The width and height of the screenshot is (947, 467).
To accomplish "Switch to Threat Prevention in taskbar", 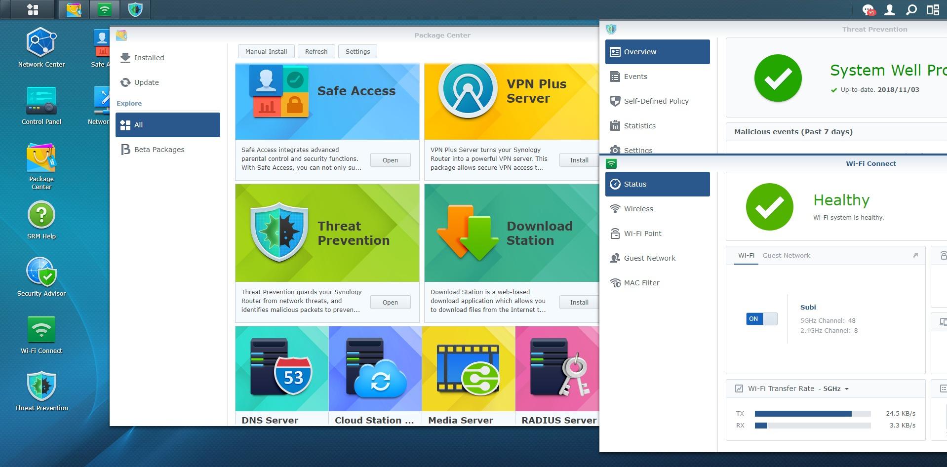I will point(135,9).
